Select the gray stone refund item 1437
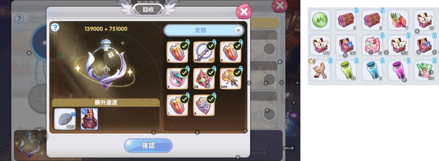439x161 pixels. [65, 119]
